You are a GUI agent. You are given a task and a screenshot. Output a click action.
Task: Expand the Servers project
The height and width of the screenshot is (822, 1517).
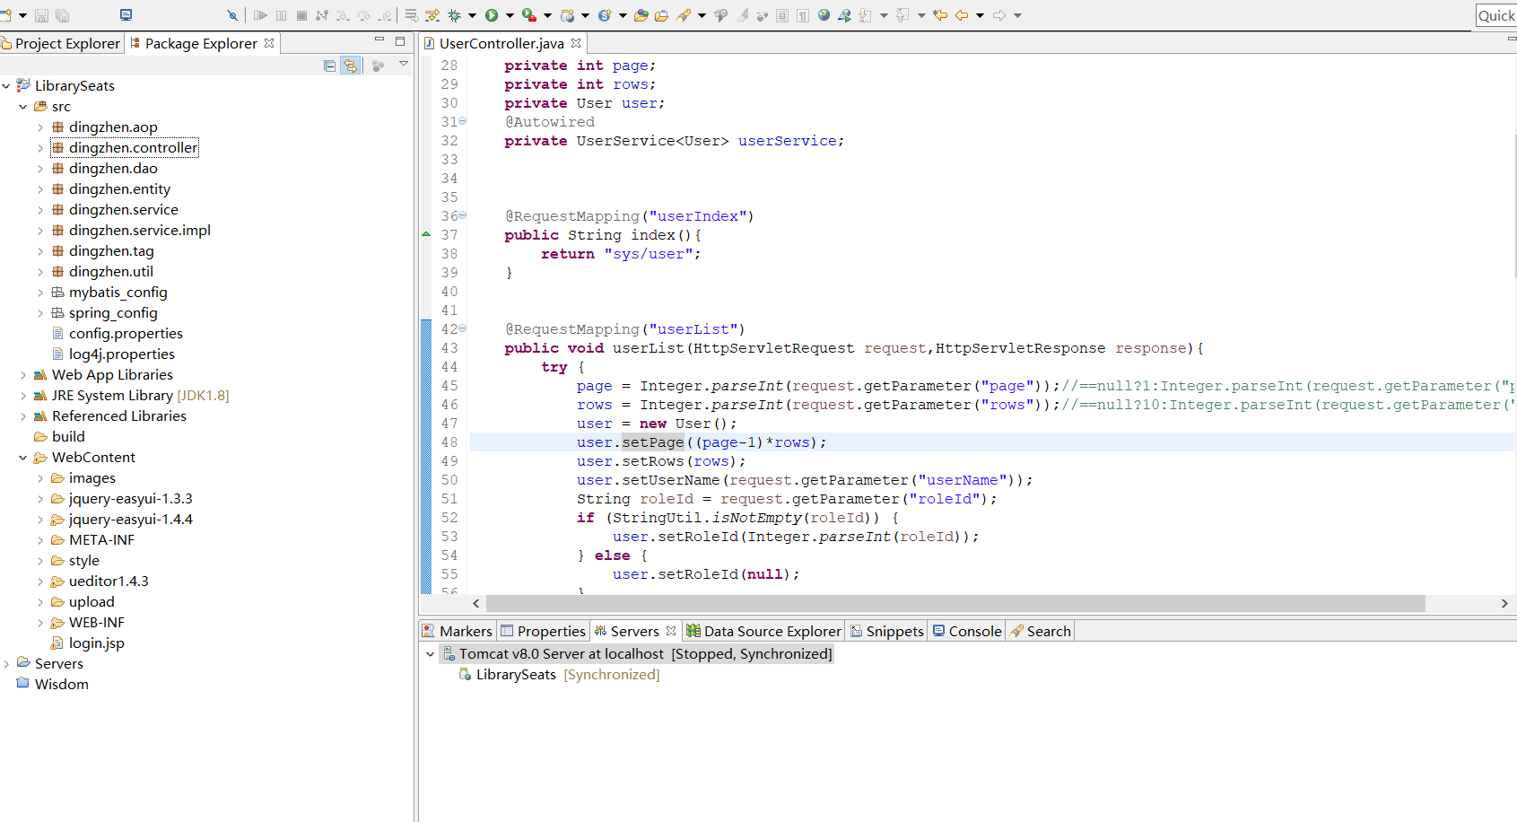pos(6,664)
